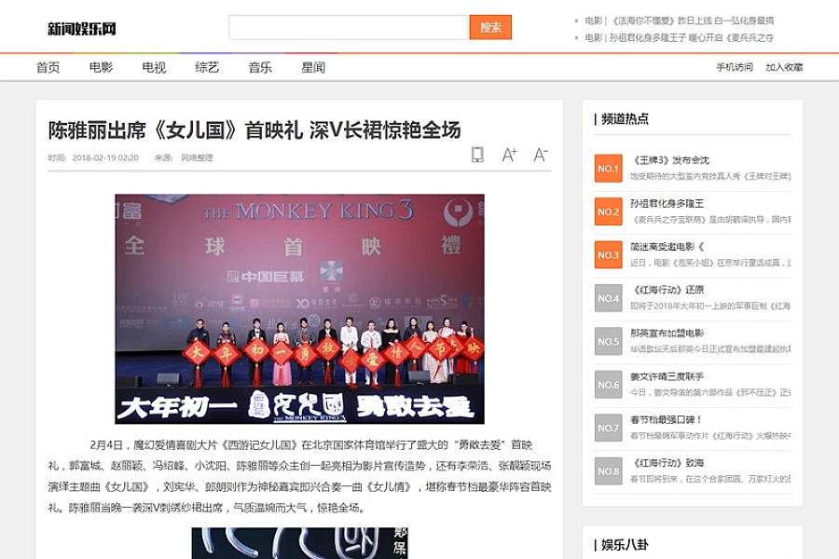The image size is (839, 559).
Task: Click the 频道热点 section heading
Action: click(625, 118)
